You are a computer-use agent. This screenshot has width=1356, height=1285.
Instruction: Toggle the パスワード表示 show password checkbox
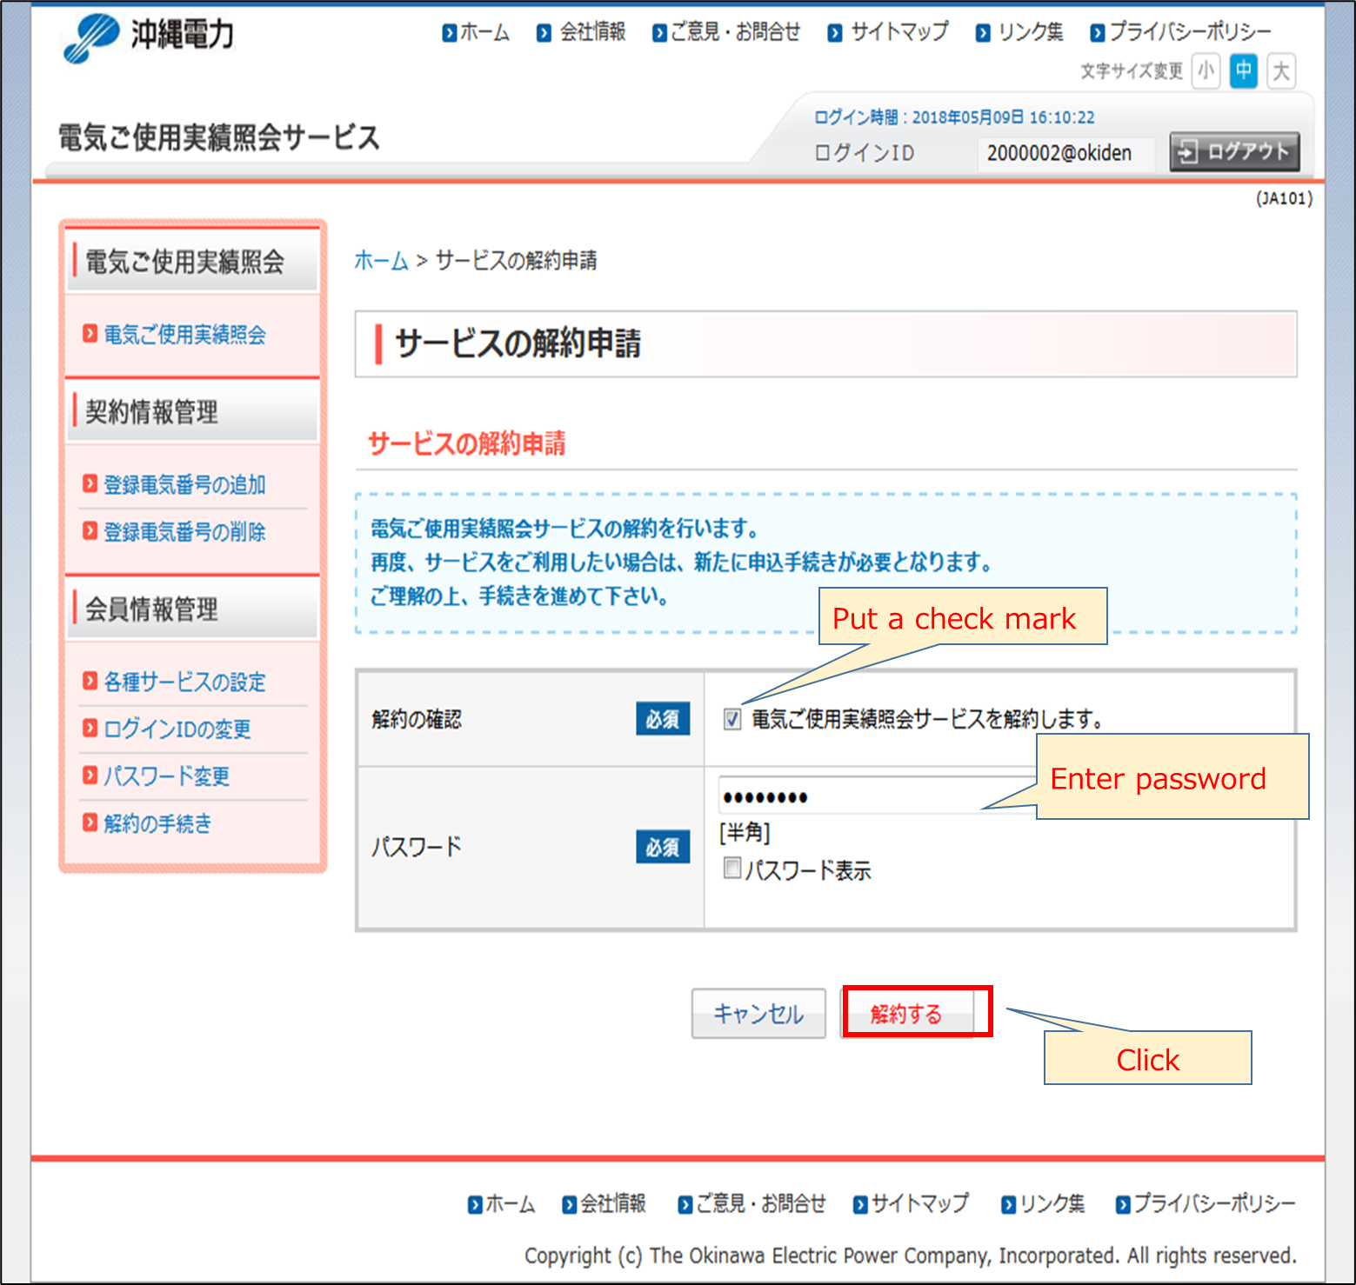732,869
